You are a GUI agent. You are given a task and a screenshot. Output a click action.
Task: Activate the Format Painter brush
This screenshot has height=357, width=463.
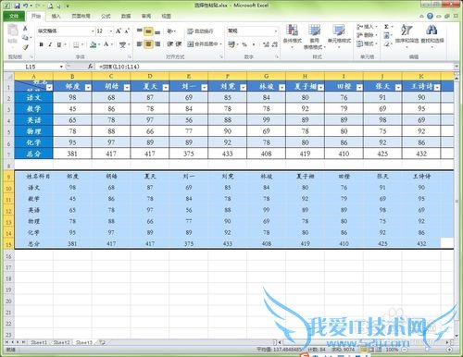click(25, 47)
